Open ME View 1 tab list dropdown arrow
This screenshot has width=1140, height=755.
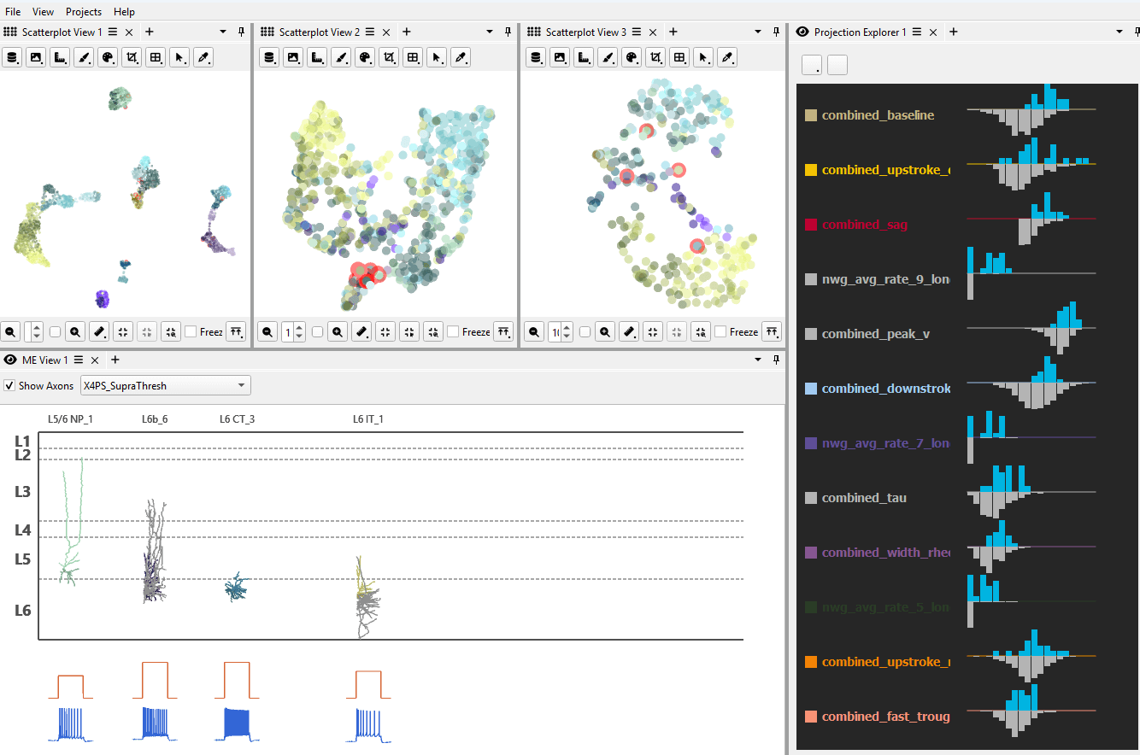pos(758,360)
